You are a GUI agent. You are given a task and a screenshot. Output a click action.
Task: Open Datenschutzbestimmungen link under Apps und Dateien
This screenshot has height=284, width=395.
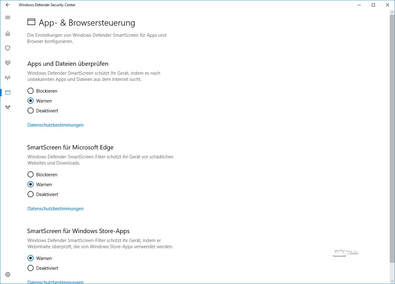tap(56, 125)
